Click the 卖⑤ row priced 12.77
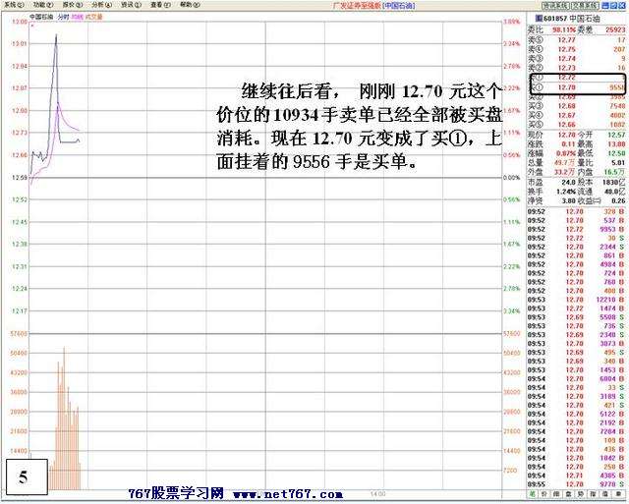The image size is (629, 504). pyautogui.click(x=577, y=40)
